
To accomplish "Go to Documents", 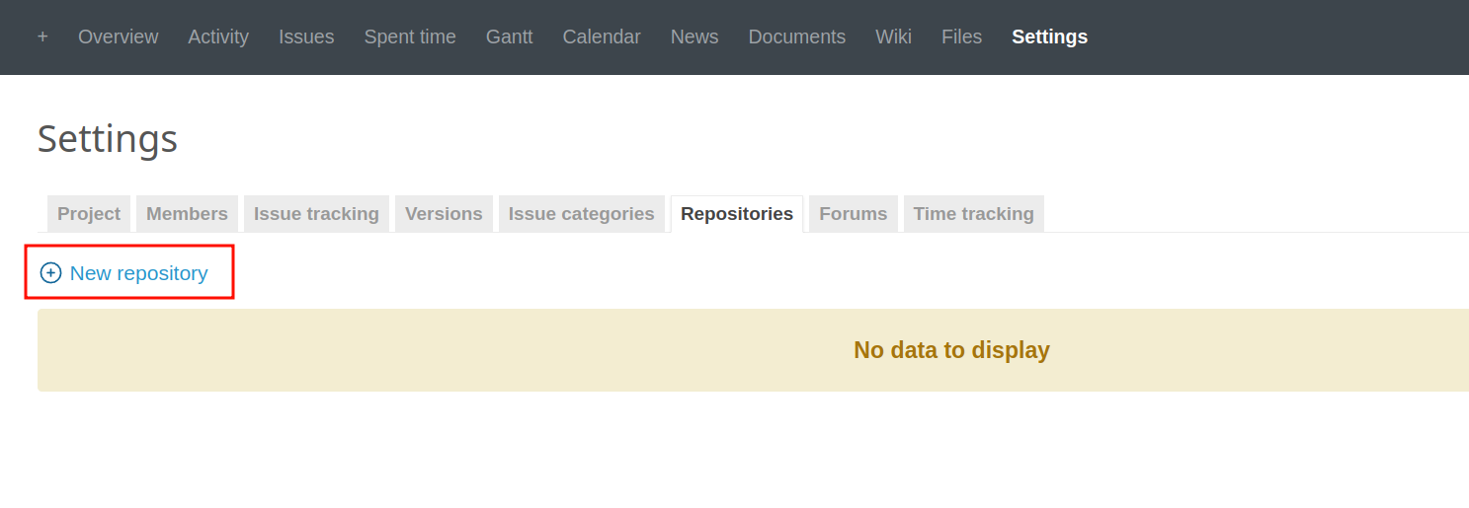I will [x=796, y=36].
